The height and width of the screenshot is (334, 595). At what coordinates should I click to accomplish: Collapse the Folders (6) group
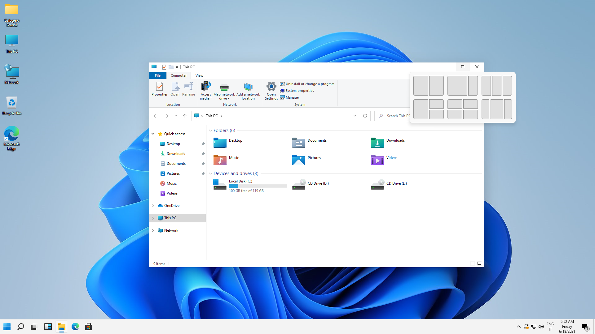(x=210, y=131)
